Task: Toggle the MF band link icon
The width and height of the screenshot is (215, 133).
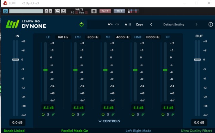Action: point(113,114)
